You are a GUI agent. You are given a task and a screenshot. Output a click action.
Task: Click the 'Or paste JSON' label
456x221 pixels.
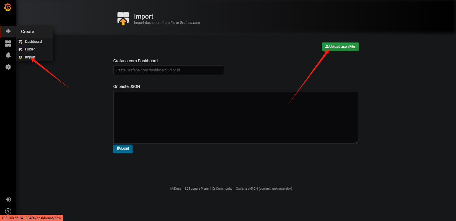(127, 86)
